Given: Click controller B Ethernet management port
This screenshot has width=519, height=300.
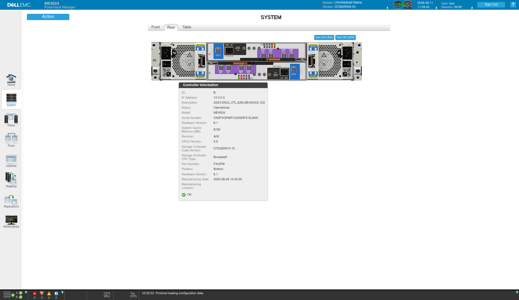Looking at the screenshot, I should 284,72.
